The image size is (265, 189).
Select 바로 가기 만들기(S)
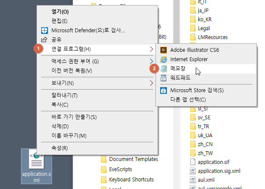[97, 117]
